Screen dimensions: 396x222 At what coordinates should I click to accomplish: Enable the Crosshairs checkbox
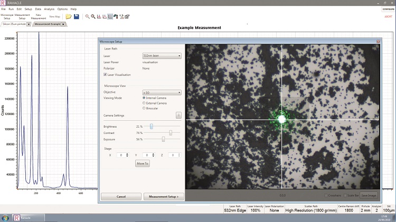(x=326, y=196)
